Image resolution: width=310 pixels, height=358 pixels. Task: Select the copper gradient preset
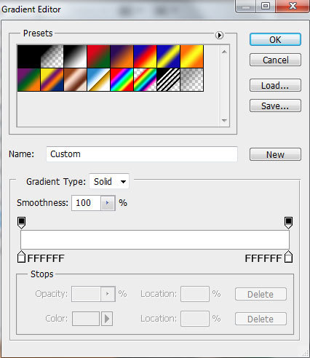(75, 79)
